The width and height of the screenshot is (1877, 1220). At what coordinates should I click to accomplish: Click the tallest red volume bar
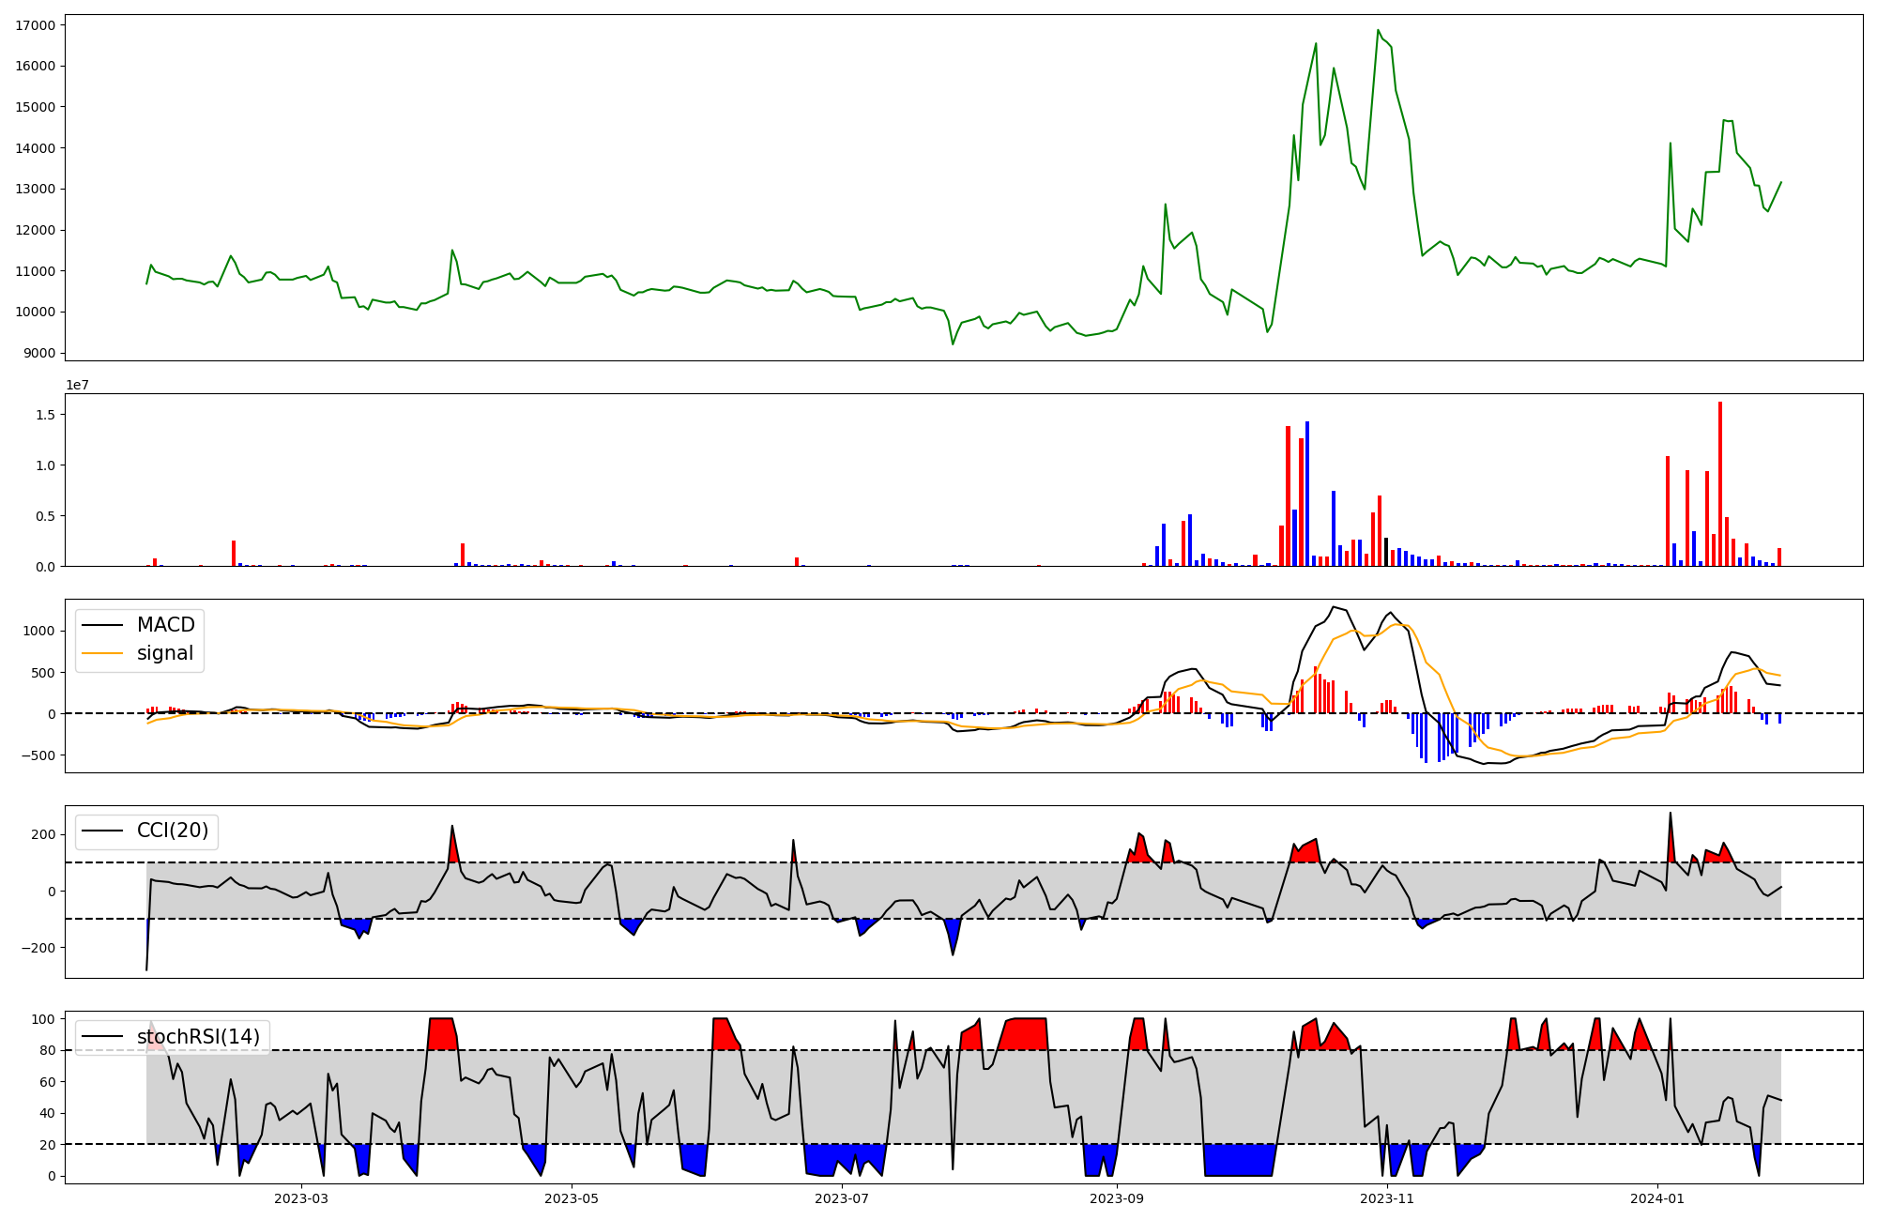(x=1720, y=483)
